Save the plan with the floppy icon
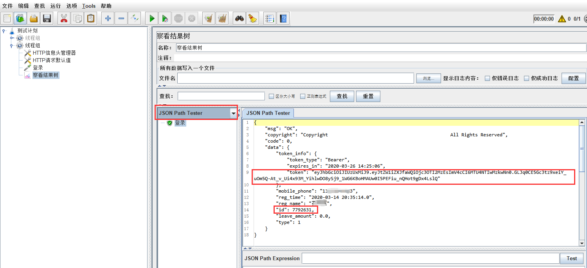The image size is (587, 268). click(x=47, y=18)
